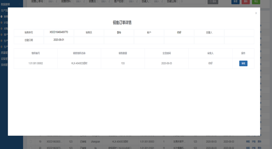Select the order number XSDD18466469770
Screen dimensions: 272x149
59,32
